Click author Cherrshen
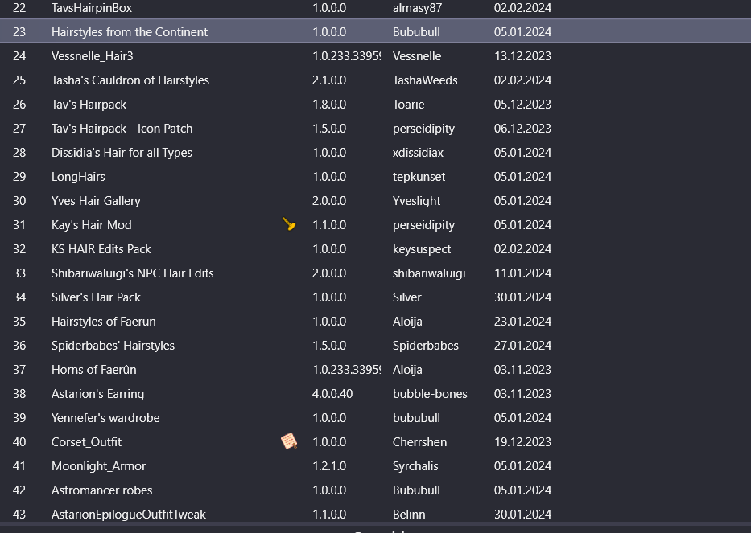The height and width of the screenshot is (533, 751). coord(419,442)
